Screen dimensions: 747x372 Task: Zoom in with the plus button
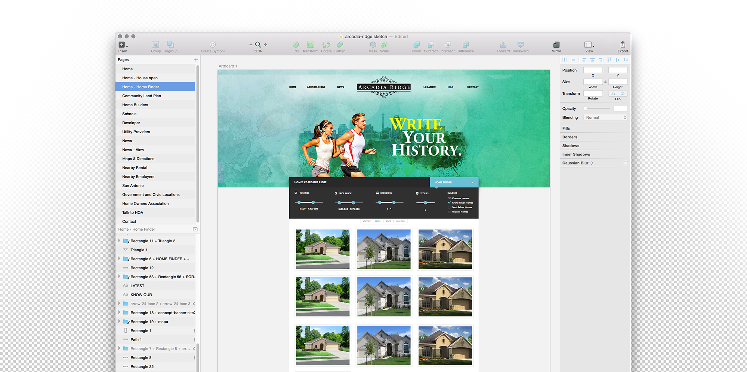(x=266, y=44)
